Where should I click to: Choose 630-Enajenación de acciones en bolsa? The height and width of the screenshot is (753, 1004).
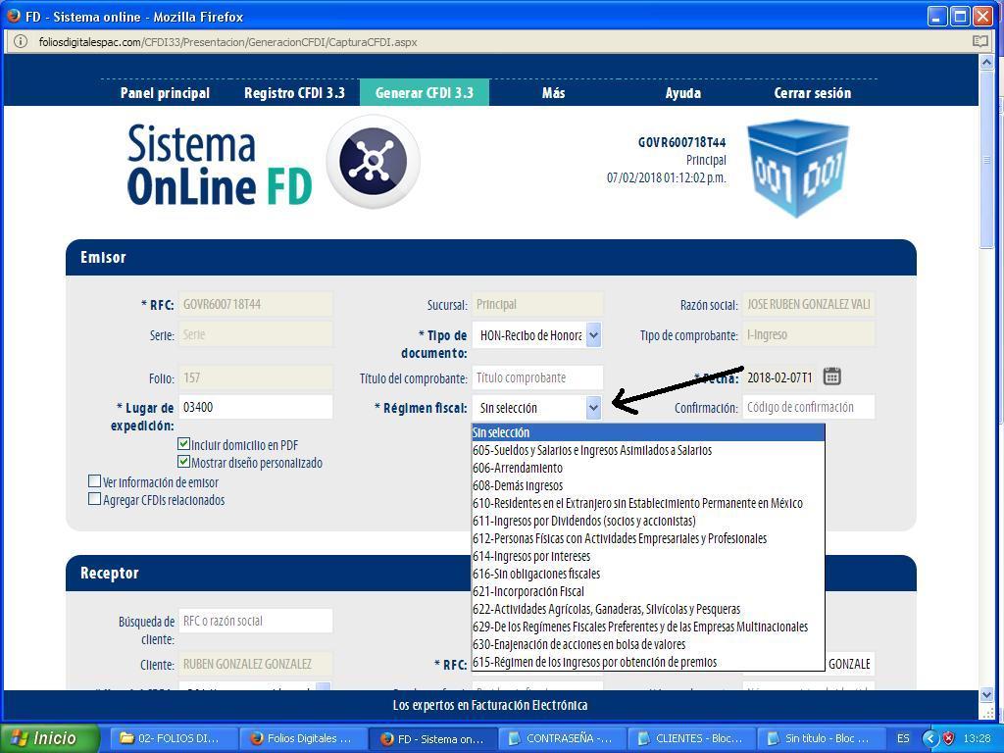[x=648, y=644]
